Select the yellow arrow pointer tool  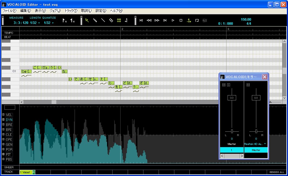click(87, 20)
